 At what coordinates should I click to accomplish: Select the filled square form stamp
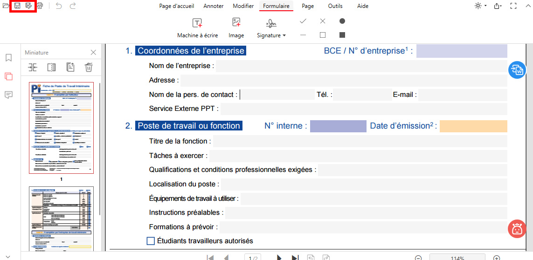pos(342,35)
